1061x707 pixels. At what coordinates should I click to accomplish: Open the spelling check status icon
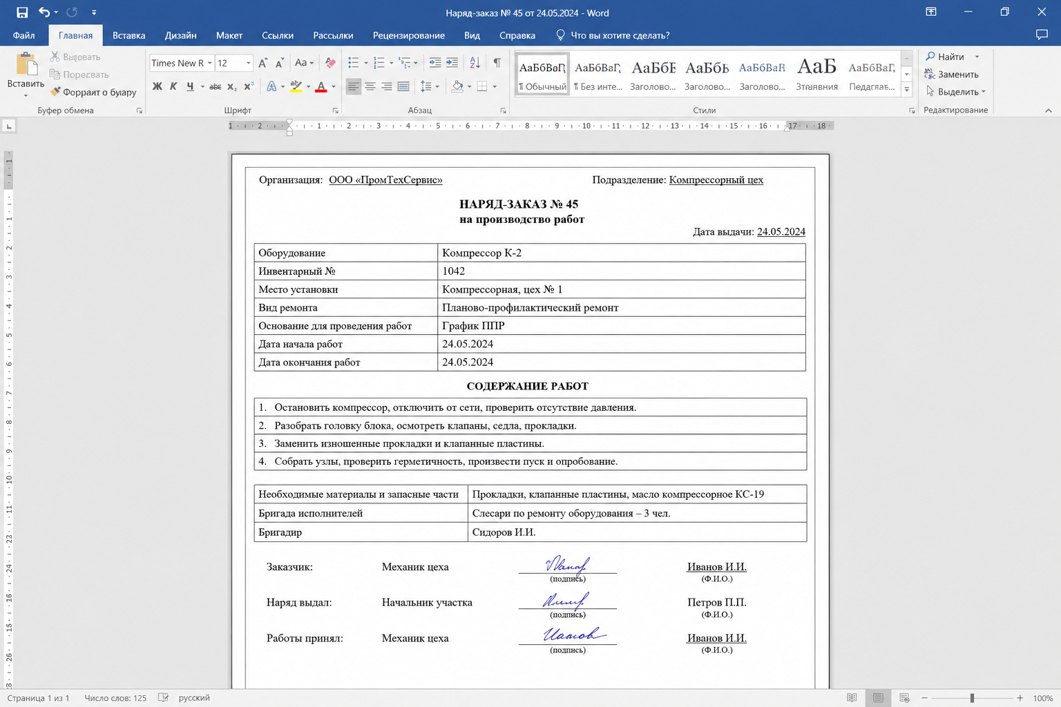[163, 698]
